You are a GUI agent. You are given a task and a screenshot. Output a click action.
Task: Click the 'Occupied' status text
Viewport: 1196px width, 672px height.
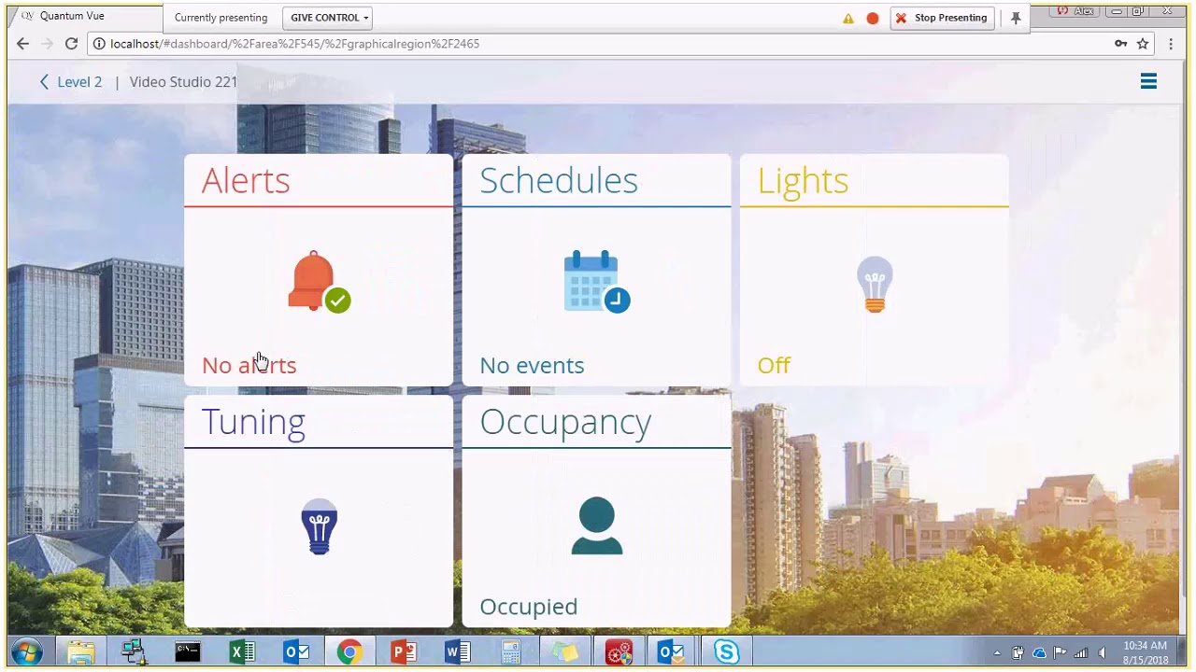pyautogui.click(x=528, y=607)
